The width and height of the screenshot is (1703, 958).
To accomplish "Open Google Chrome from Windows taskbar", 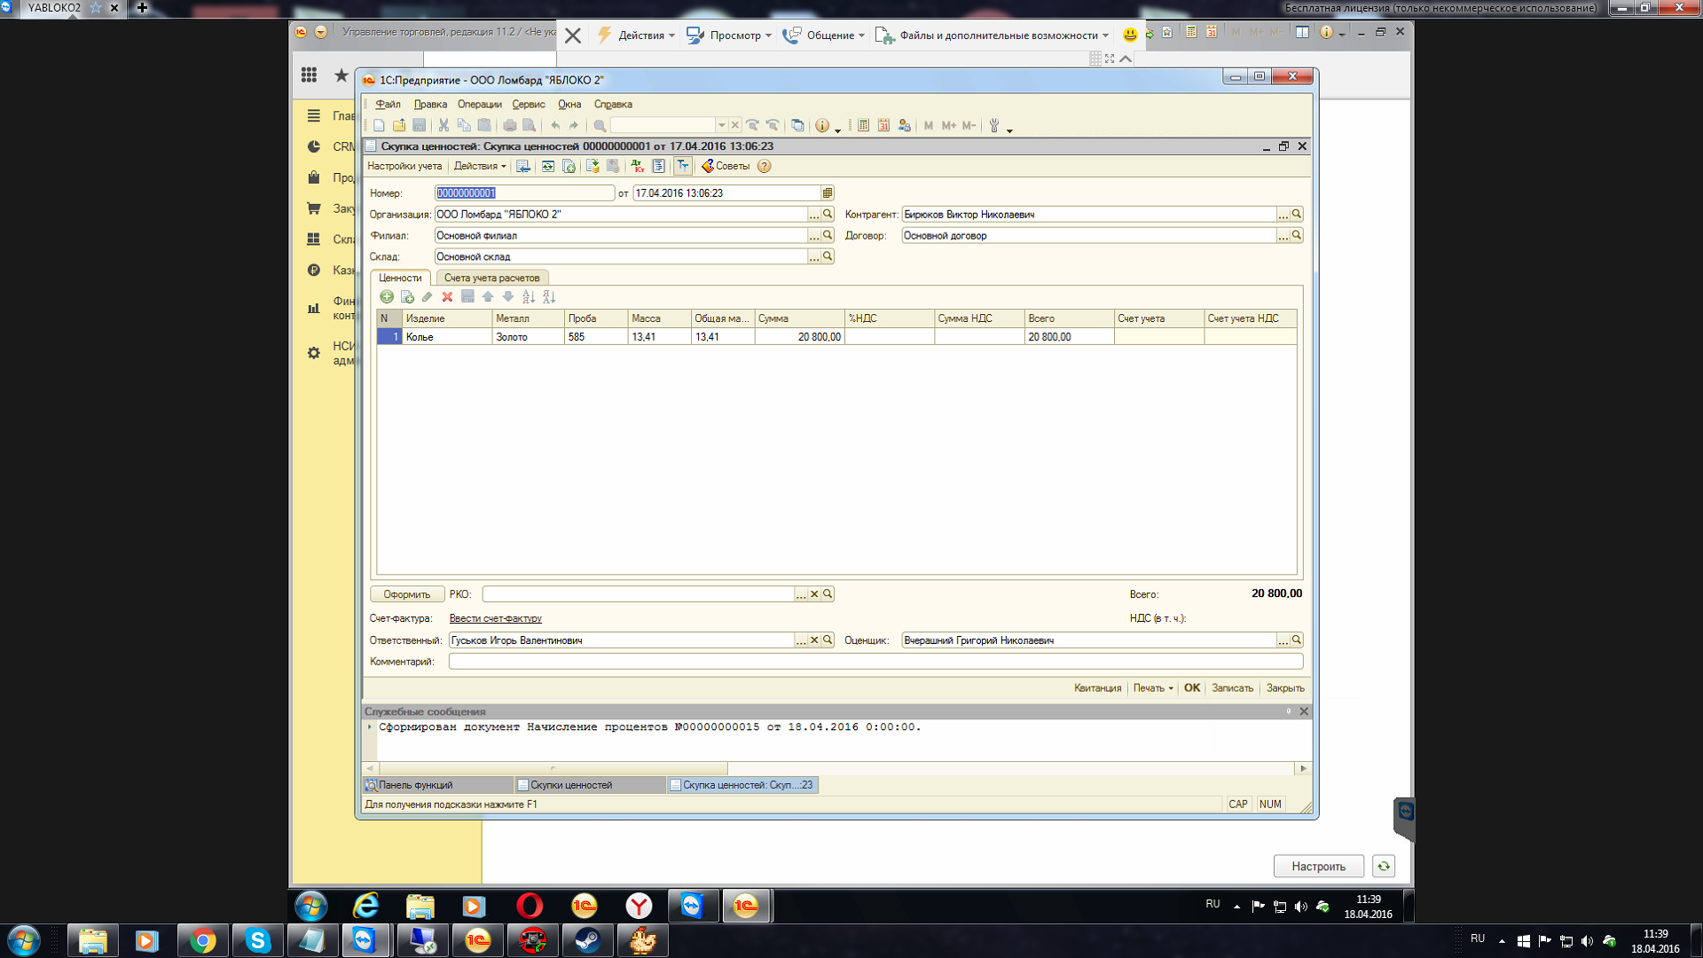I will click(x=202, y=940).
